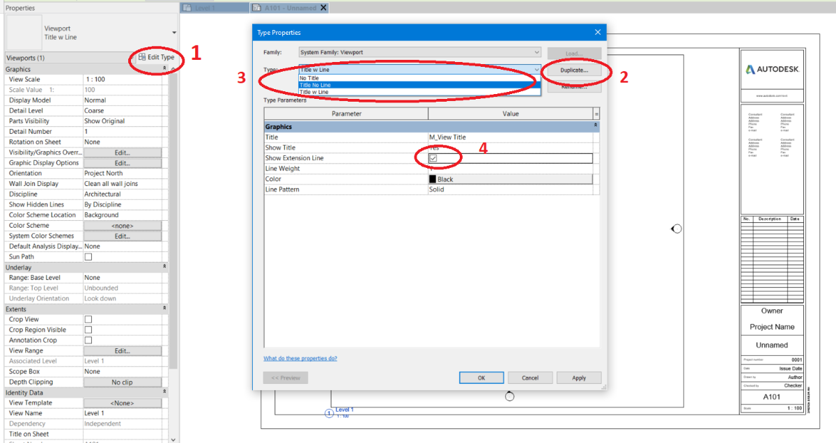The image size is (836, 443).
Task: Close the Type Properties dialog
Action: (597, 32)
